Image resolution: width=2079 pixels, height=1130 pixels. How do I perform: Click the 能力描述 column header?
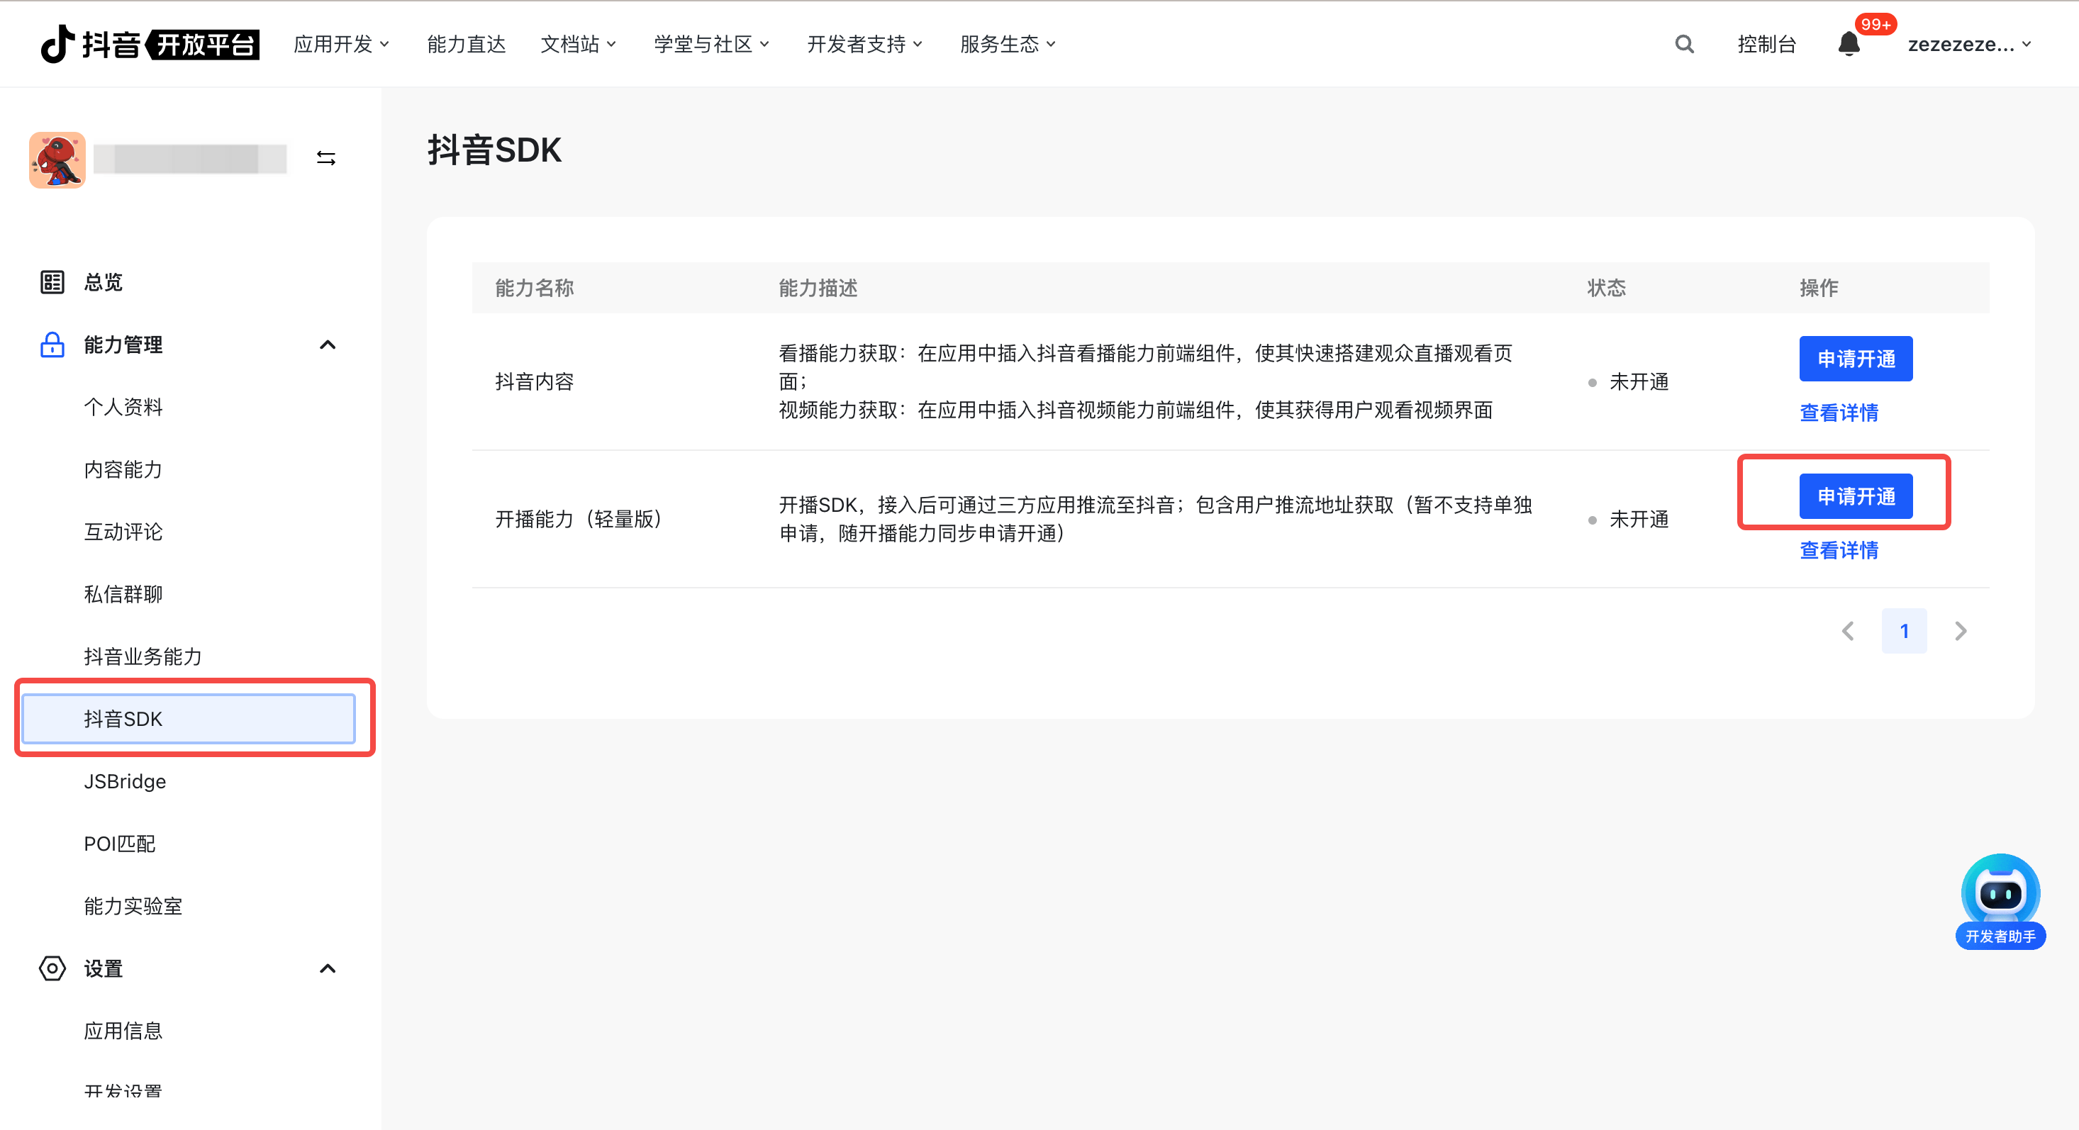(x=818, y=287)
